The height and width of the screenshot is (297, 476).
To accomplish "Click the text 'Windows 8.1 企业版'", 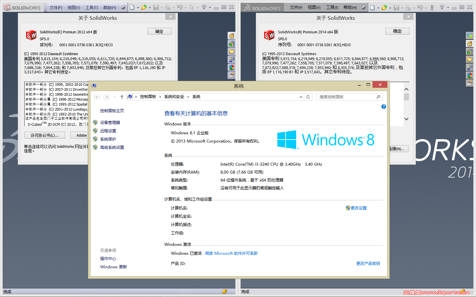I will point(190,133).
